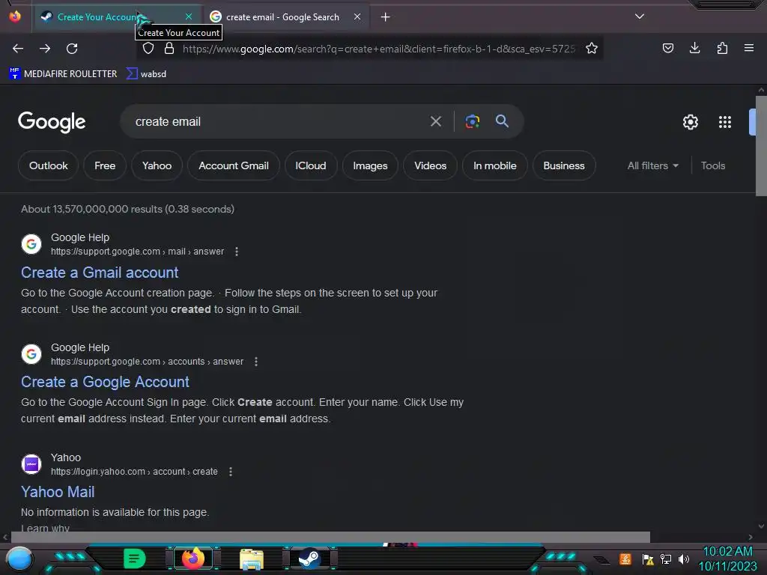This screenshot has width=767, height=575.
Task: Open the Yahoo Mail result link
Action: tap(58, 492)
